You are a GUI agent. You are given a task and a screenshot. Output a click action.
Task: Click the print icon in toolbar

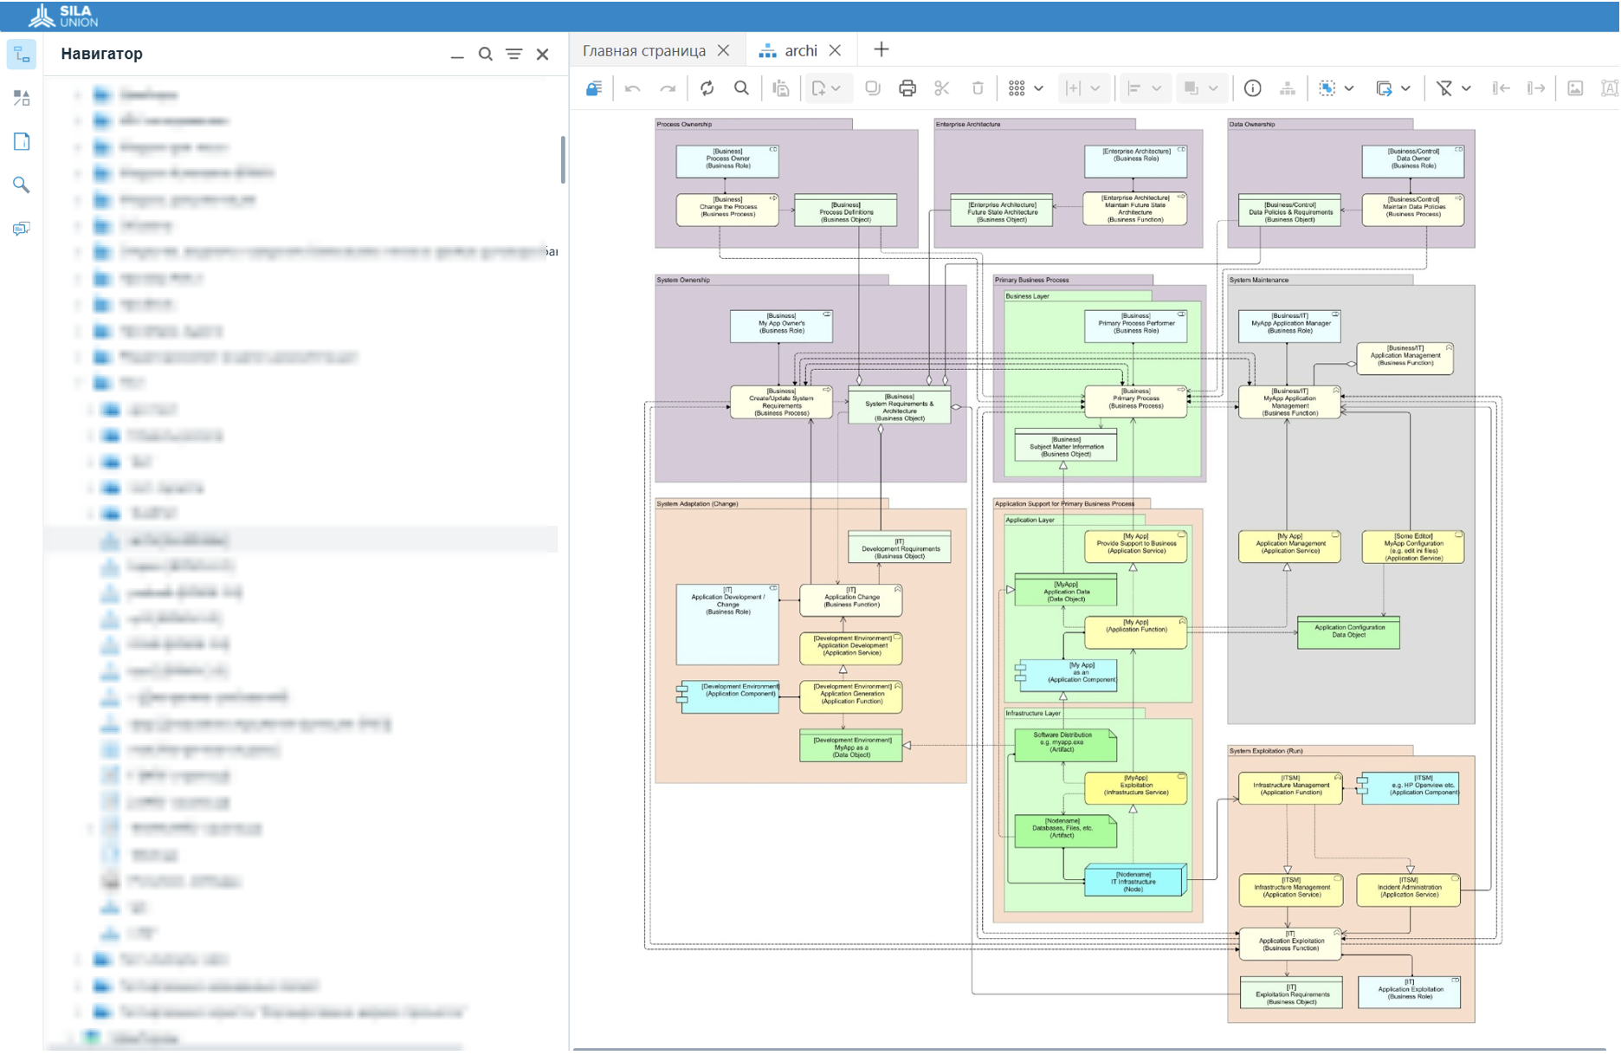pyautogui.click(x=907, y=88)
